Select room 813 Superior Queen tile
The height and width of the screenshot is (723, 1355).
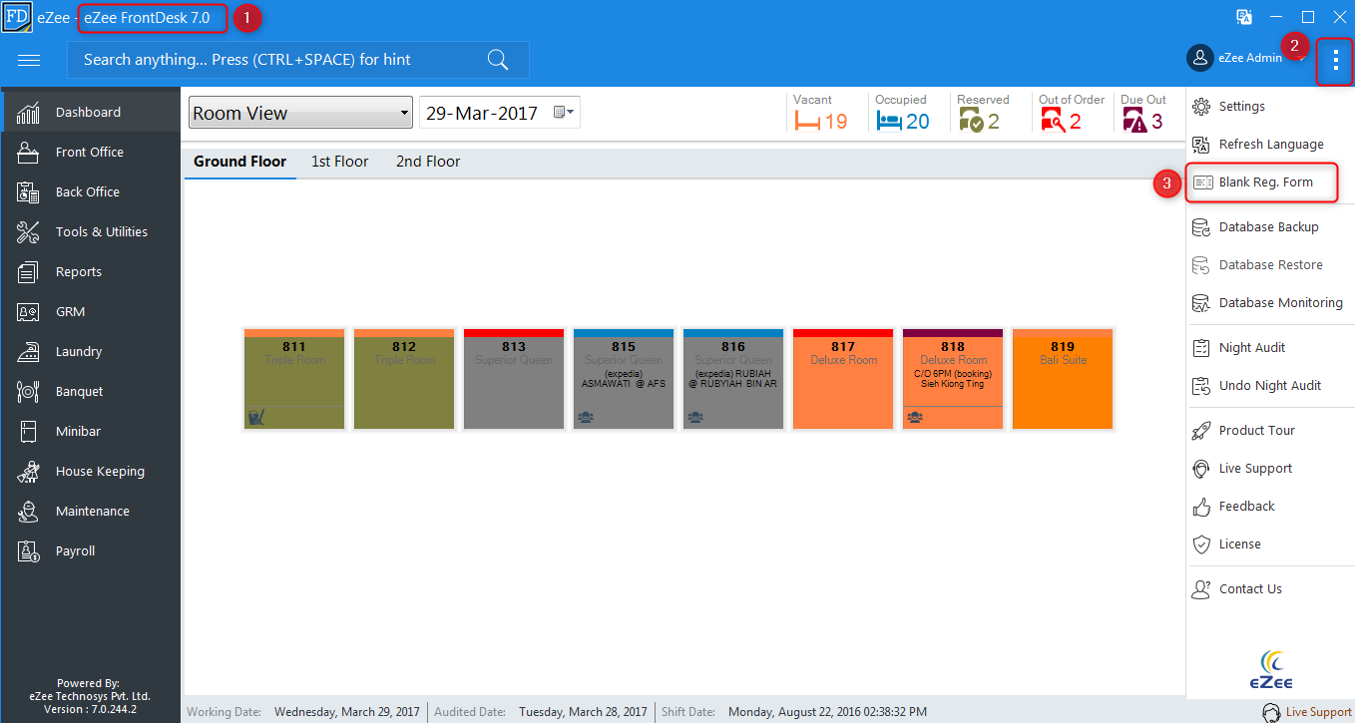pyautogui.click(x=514, y=379)
